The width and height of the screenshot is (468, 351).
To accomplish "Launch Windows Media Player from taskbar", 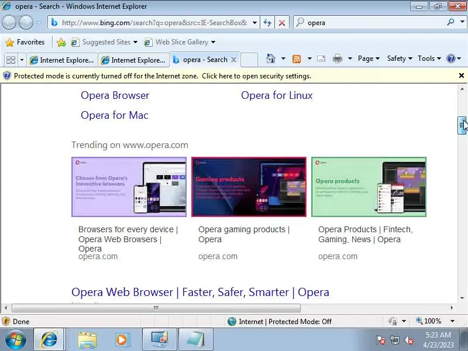I will coord(122,340).
